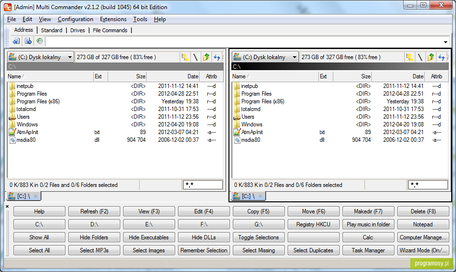Click the Registry HKCU button
The width and height of the screenshot is (456, 272).
click(314, 224)
